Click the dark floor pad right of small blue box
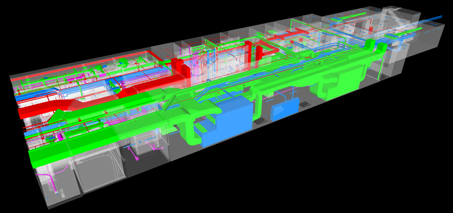This screenshot has height=213, width=453. point(305,104)
